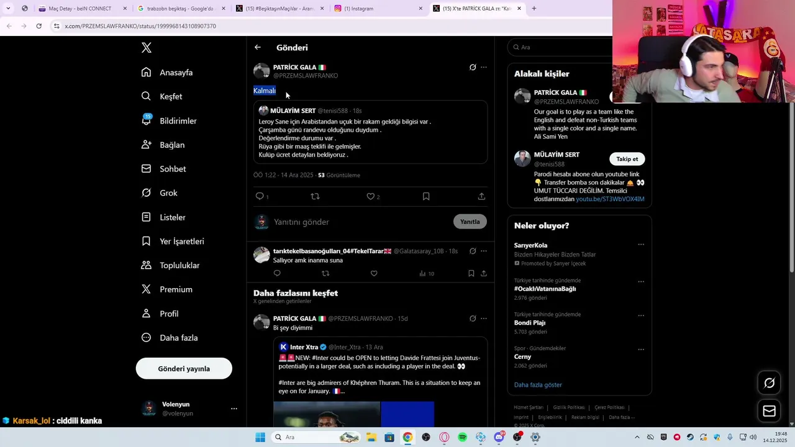Open Profil page
Image resolution: width=795 pixels, height=447 pixels.
click(160, 314)
